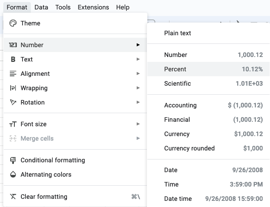Viewport: 270px width, 207px height.
Task: Choose Theme from the Format menu
Action: point(75,23)
